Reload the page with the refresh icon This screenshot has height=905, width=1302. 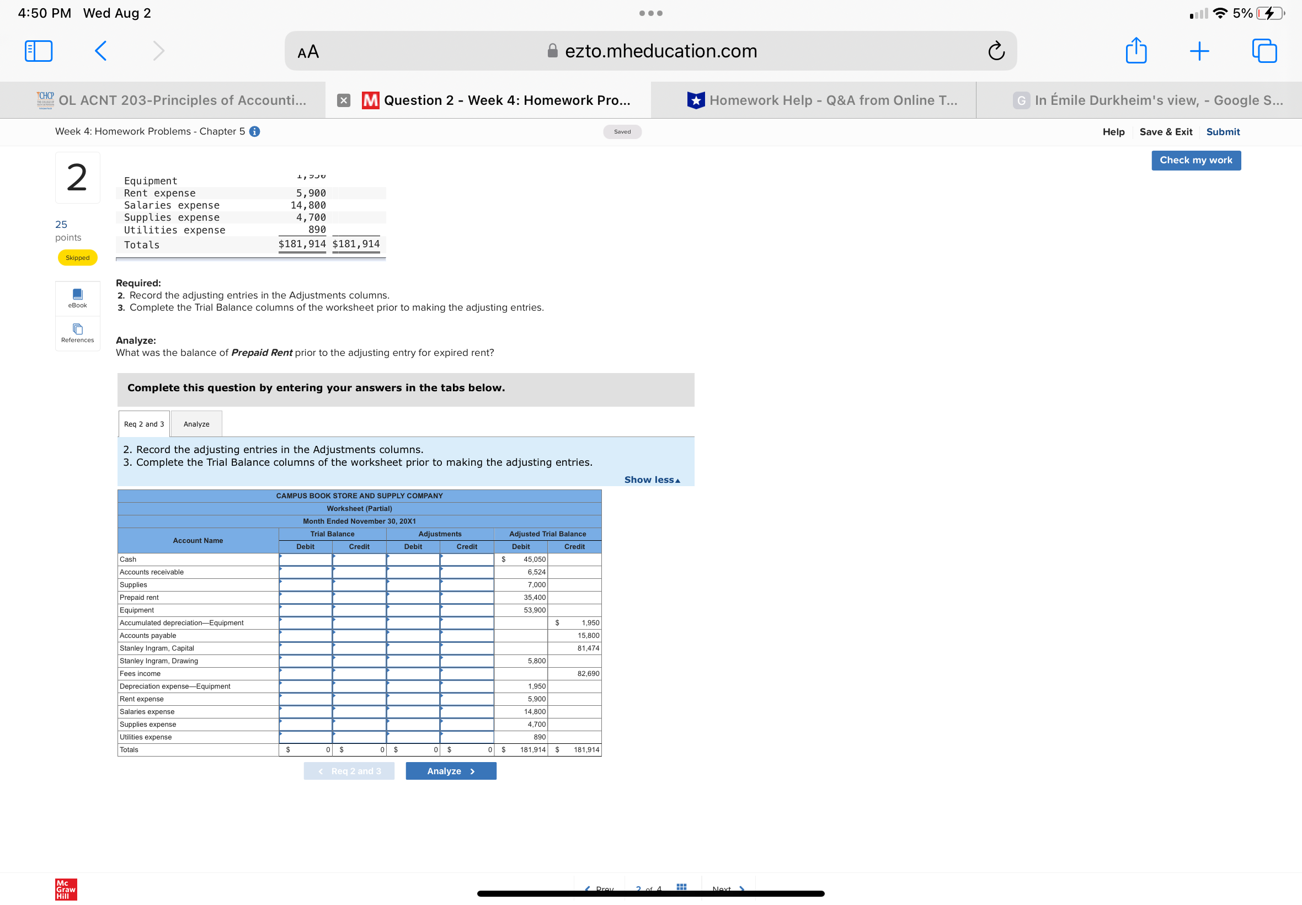pyautogui.click(x=996, y=51)
